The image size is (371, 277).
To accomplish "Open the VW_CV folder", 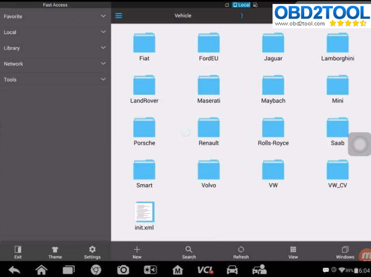I will 337,174.
